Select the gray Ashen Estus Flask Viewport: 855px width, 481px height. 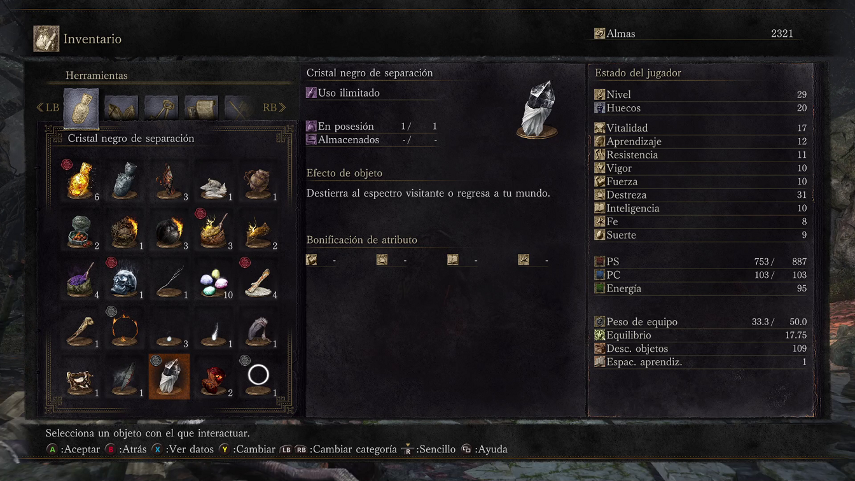(x=125, y=180)
